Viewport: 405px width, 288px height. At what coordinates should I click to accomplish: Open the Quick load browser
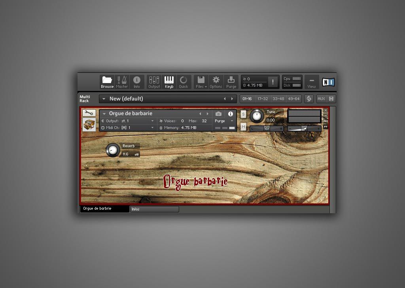click(184, 82)
